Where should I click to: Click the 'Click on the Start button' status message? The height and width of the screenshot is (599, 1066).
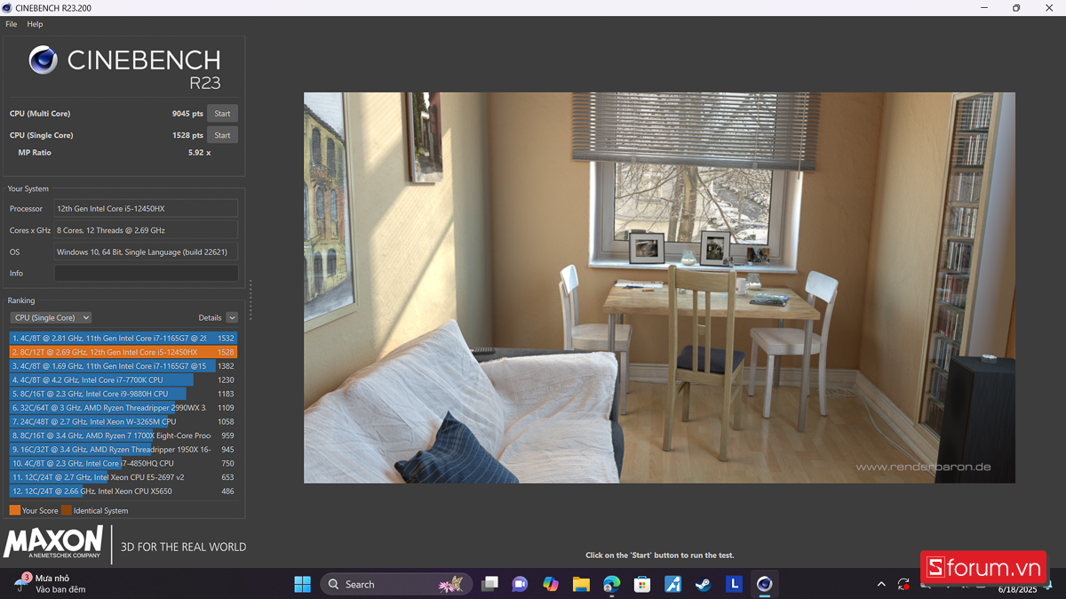(x=659, y=555)
